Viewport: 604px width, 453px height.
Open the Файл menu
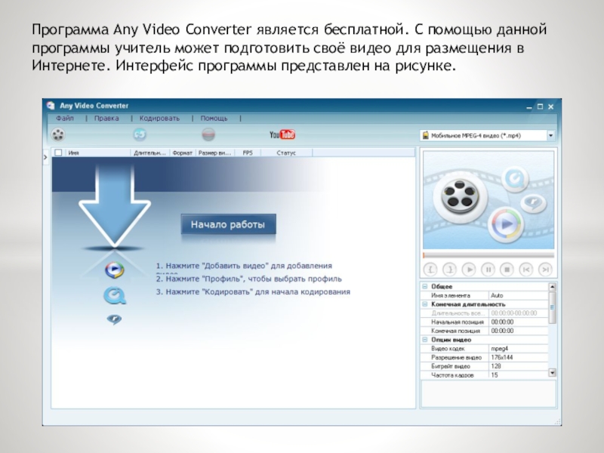point(65,119)
